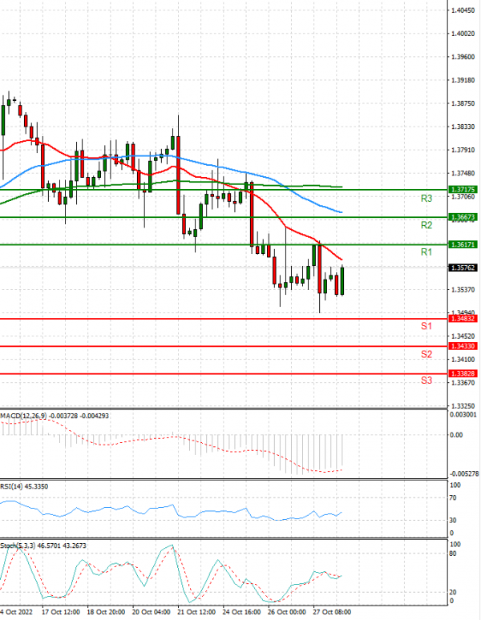The width and height of the screenshot is (481, 620).
Task: Click the RSI scale level 70
Action: click(x=453, y=497)
